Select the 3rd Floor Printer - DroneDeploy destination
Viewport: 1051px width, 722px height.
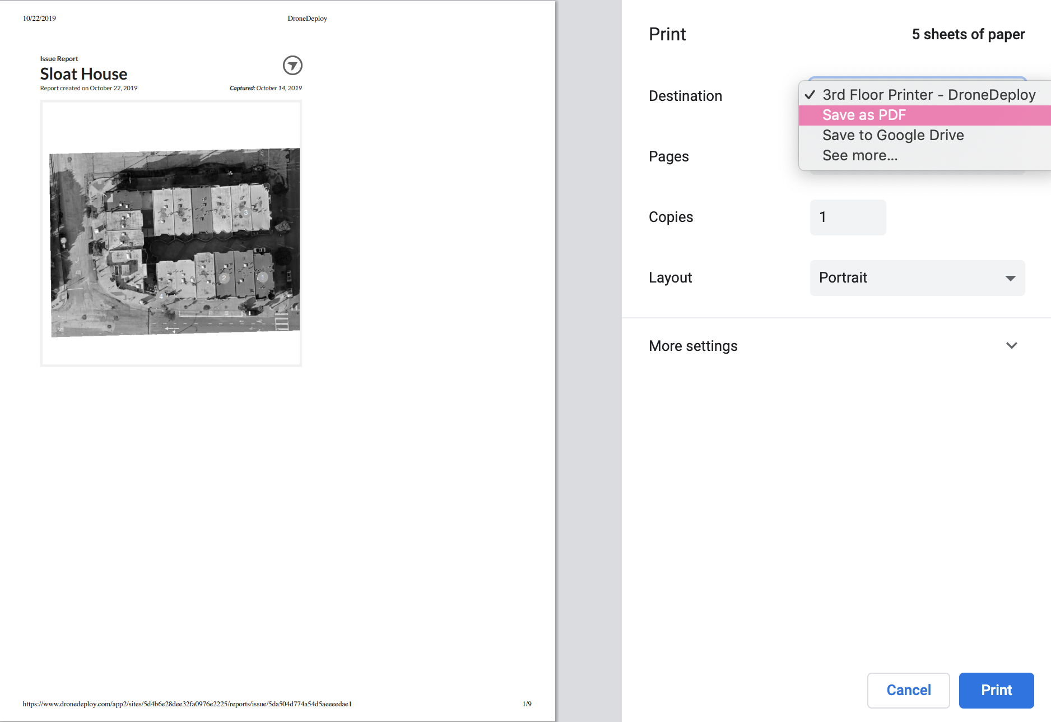click(925, 95)
